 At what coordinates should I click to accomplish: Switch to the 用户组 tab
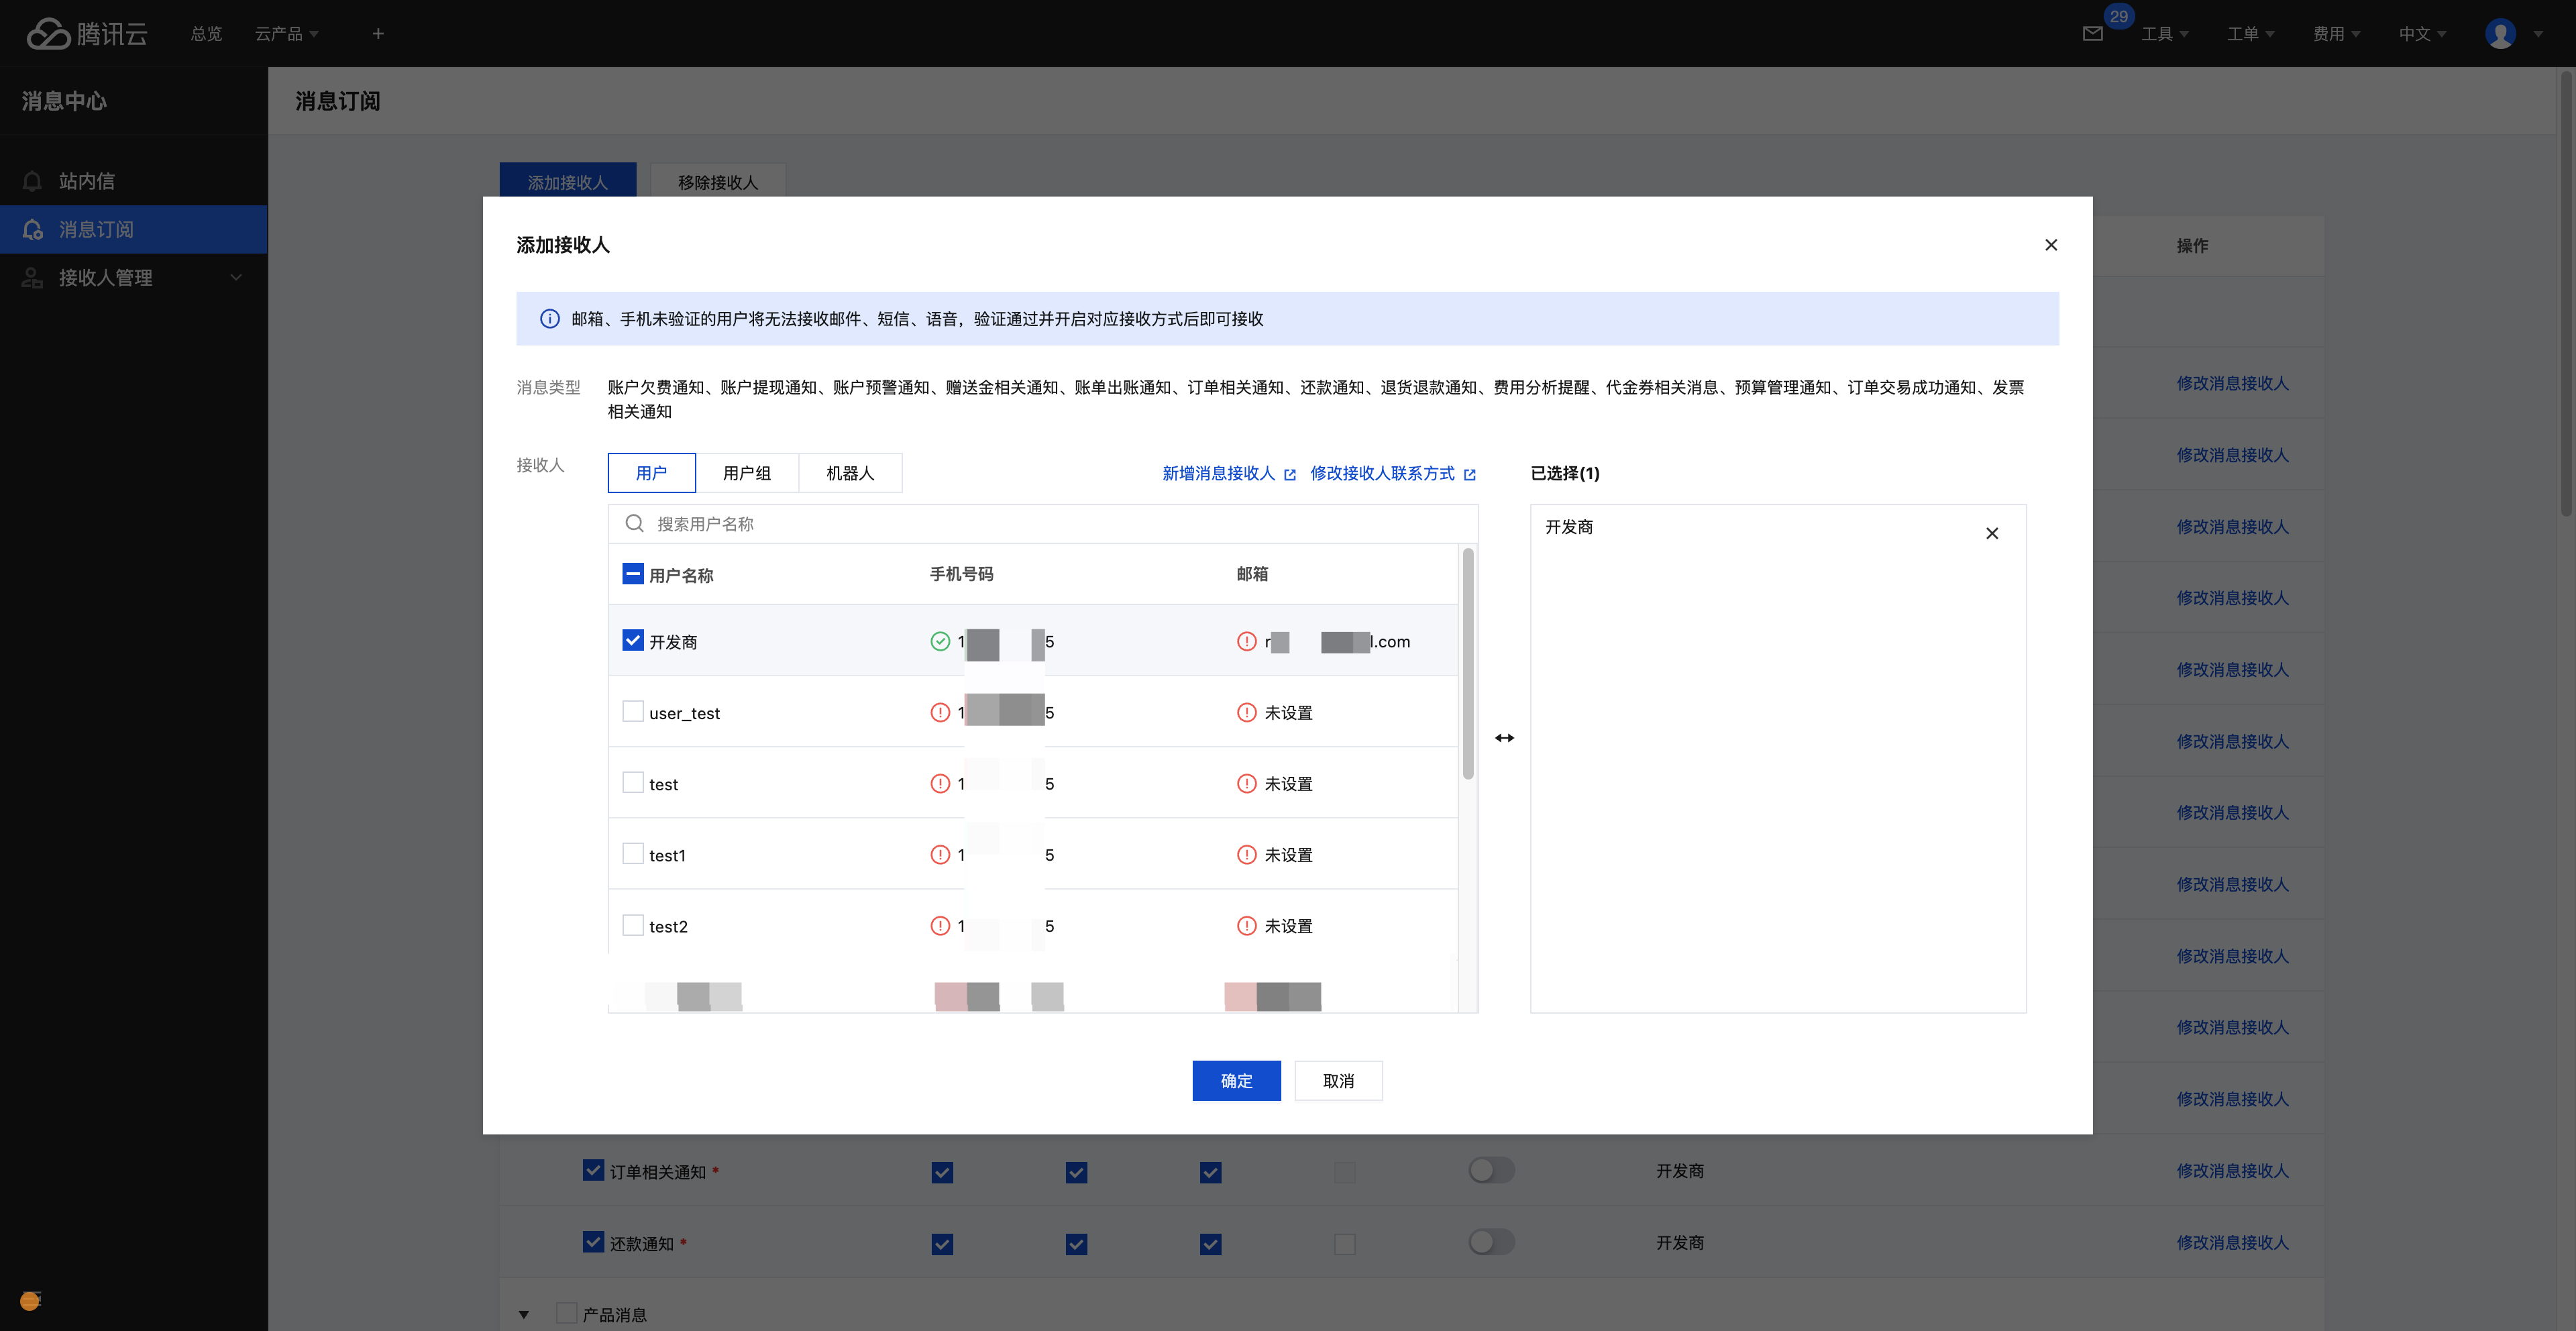[x=746, y=473]
